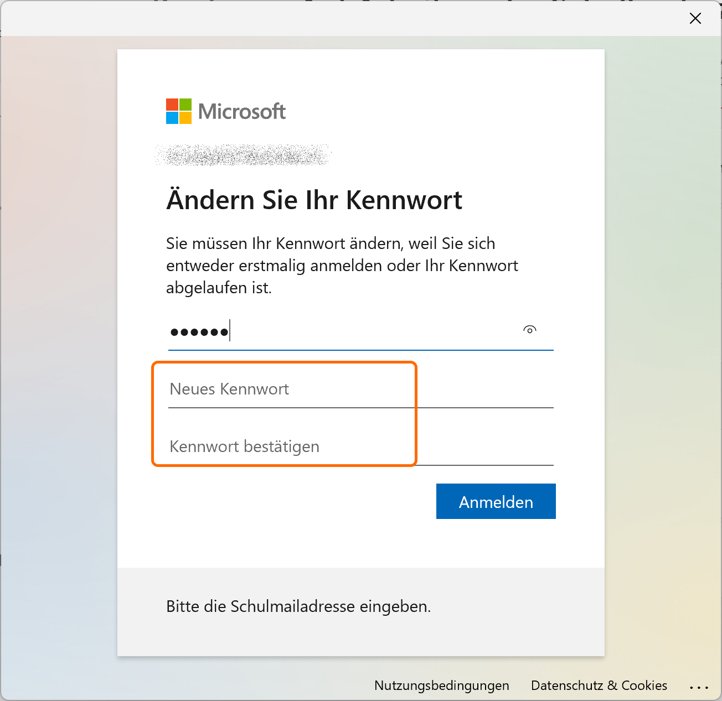Select the Kennwort bestätigen field
Screen dimensions: 722x701
point(360,447)
